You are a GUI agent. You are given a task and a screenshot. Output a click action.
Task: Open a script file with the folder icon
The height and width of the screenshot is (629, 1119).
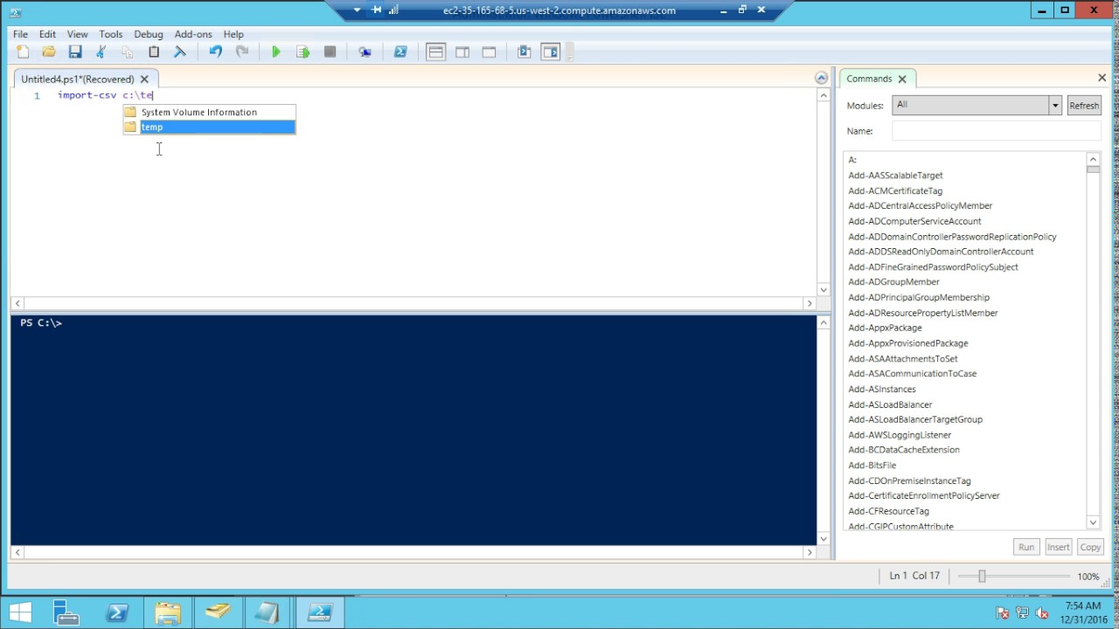point(49,52)
